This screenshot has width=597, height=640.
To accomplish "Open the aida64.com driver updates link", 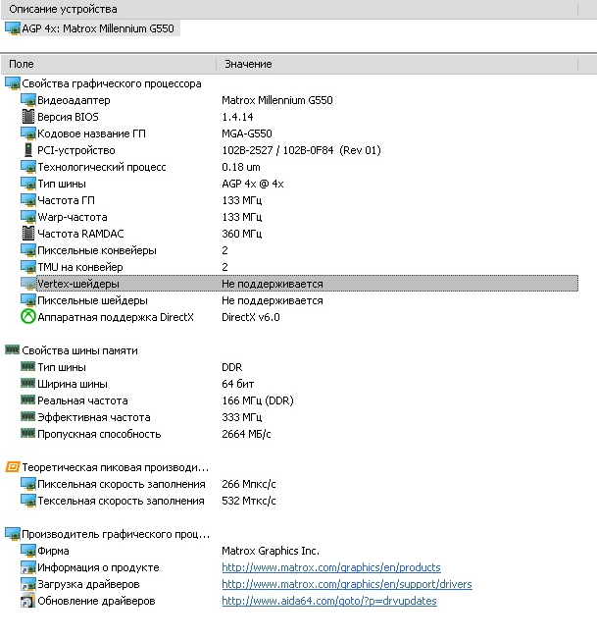I will click(329, 601).
